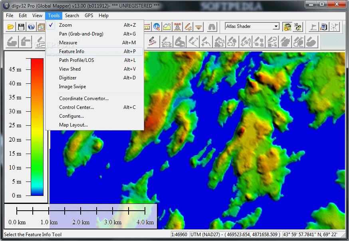Click the grey arch-shaped toolbar icon
Viewport: 349px width, 241px height.
pos(212,27)
